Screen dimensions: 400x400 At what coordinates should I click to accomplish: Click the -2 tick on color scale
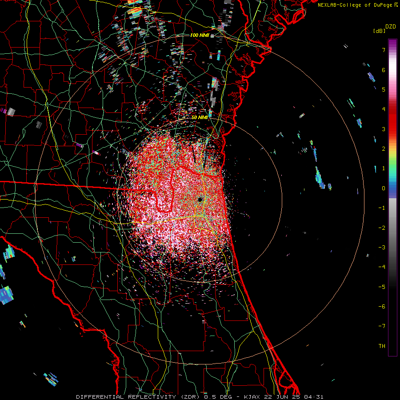tap(382, 228)
